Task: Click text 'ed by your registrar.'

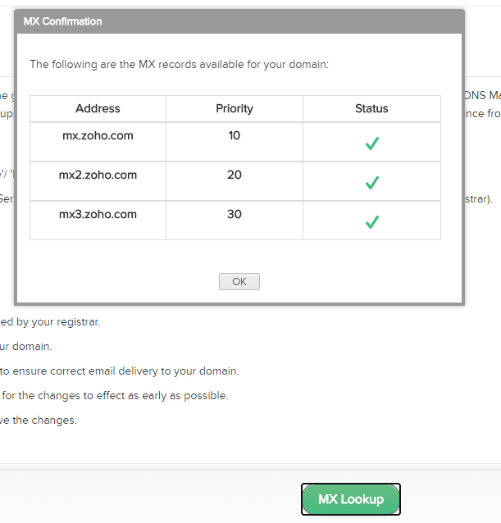Action: point(50,322)
